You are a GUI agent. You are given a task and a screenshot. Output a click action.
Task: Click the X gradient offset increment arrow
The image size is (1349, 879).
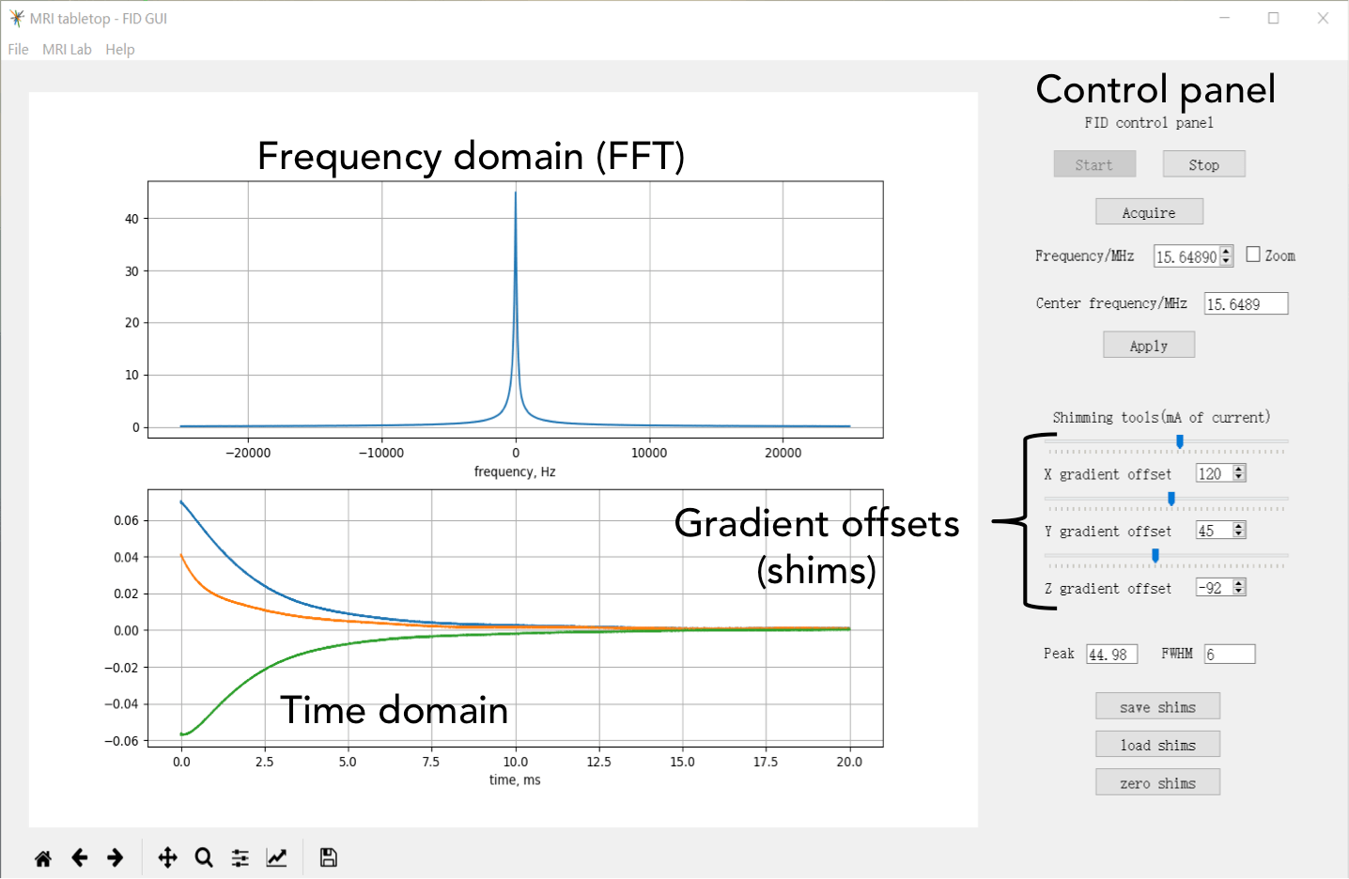(1238, 469)
